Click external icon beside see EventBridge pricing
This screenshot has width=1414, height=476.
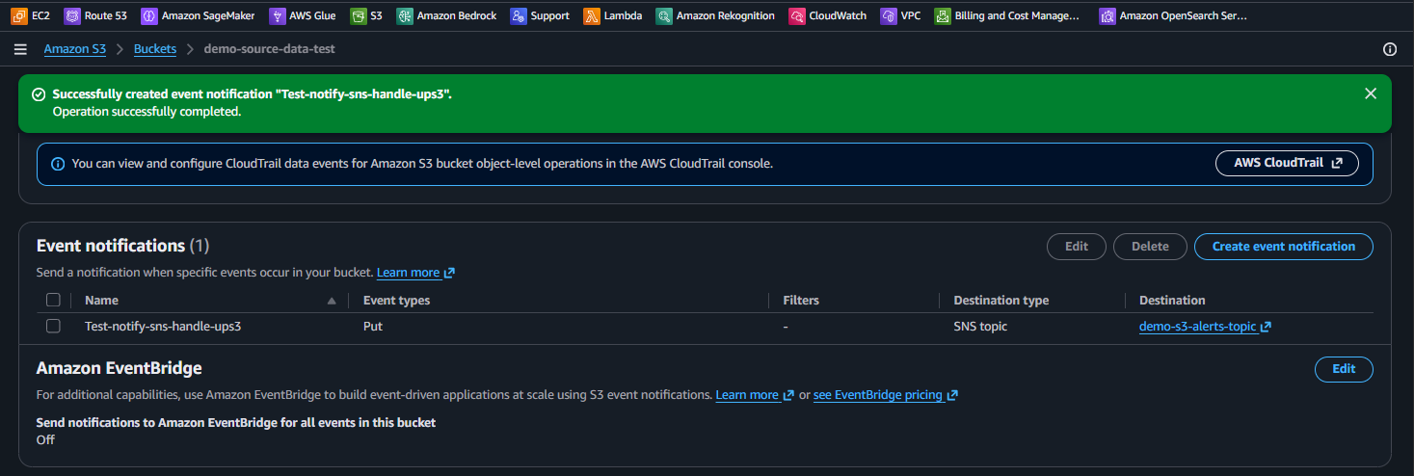[x=952, y=395]
